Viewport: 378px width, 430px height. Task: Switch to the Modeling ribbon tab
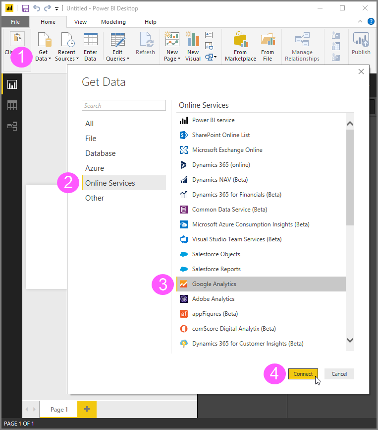pos(113,22)
